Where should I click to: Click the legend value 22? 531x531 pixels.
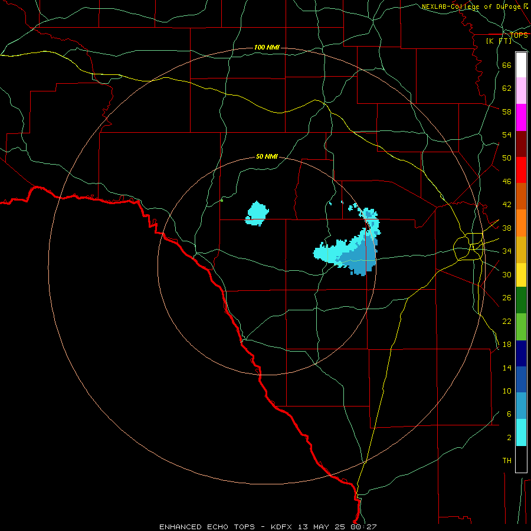point(507,321)
